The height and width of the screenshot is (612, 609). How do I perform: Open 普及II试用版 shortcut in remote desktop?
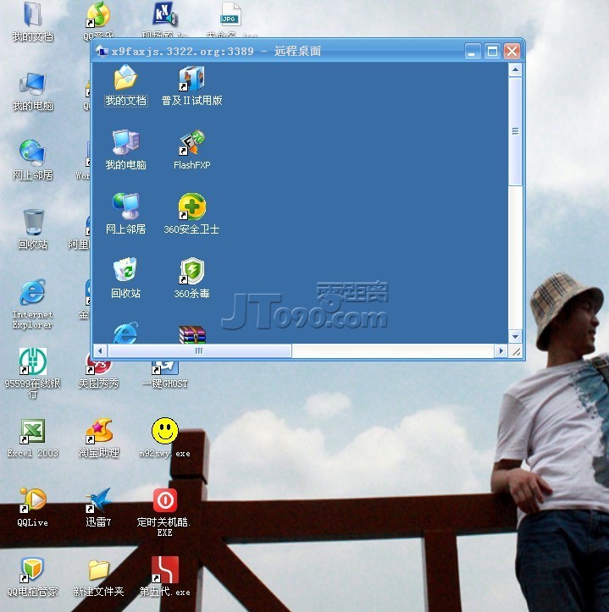pos(191,85)
